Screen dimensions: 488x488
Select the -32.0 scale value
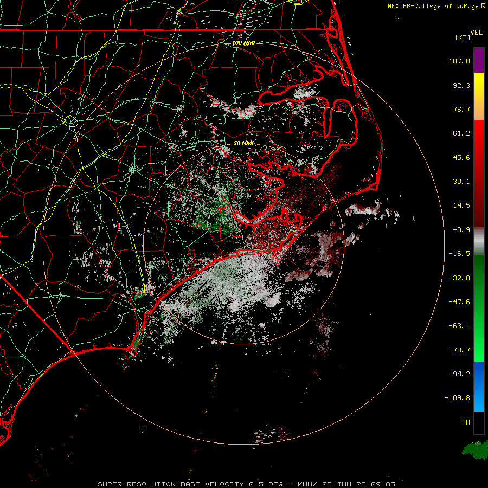coord(459,278)
